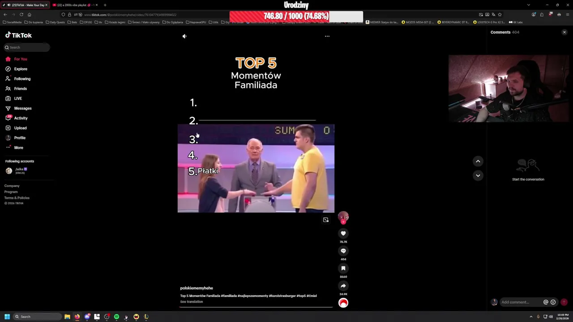This screenshot has height=322, width=573.
Task: Expand the Company footer section
Action: 12,186
